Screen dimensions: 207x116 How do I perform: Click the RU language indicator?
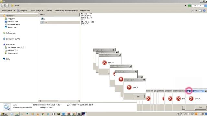178,114
